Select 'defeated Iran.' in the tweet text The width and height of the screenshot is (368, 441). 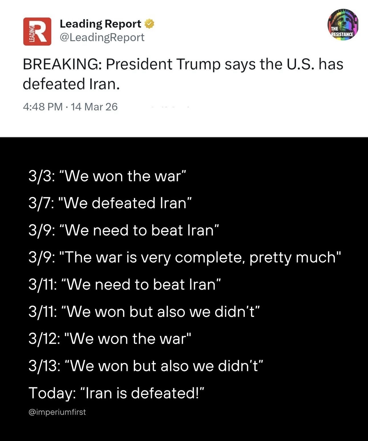click(71, 84)
